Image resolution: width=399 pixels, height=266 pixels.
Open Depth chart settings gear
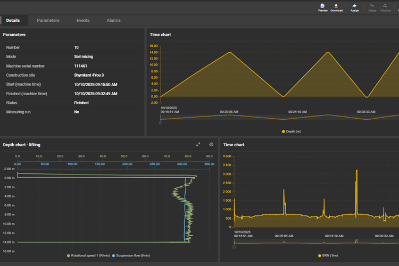coord(211,144)
